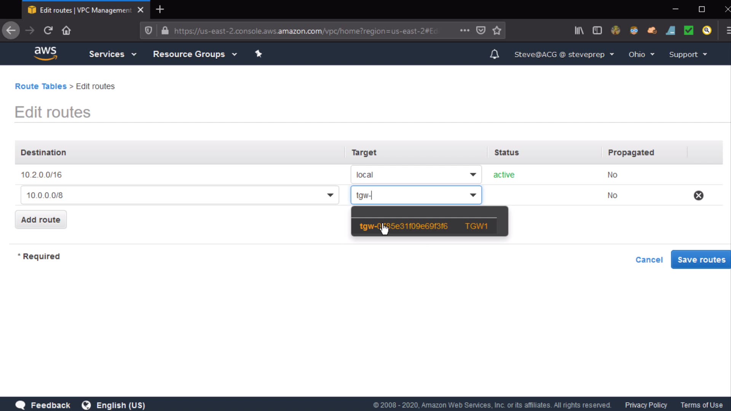Screen dimensions: 731x411
Task: Click the Feedback speech bubble icon
Action: point(21,405)
